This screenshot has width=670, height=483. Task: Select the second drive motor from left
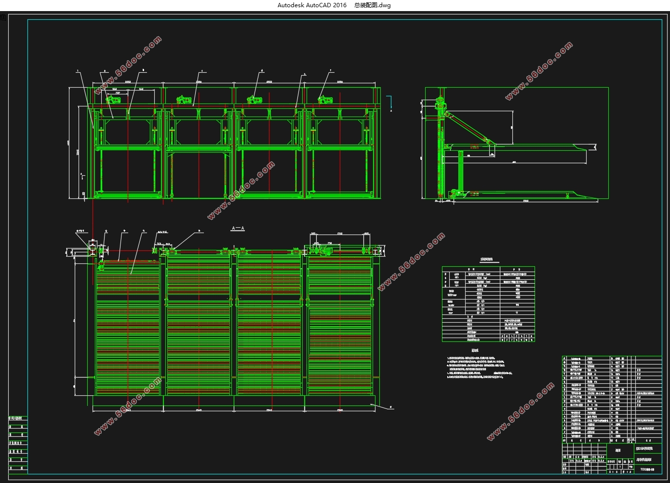[x=184, y=100]
